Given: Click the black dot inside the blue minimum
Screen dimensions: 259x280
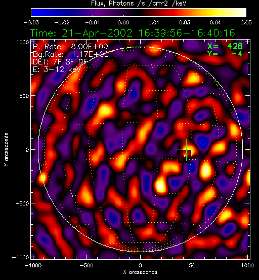Looking at the screenshot, I should click(203, 143).
